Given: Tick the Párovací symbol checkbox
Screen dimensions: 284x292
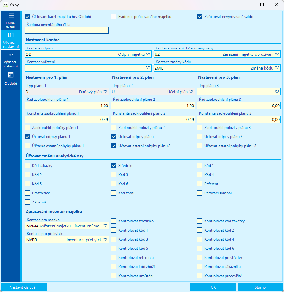Looking at the screenshot, I should pyautogui.click(x=200, y=193).
